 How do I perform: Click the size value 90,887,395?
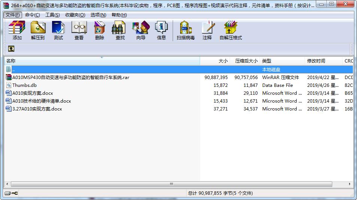point(216,78)
